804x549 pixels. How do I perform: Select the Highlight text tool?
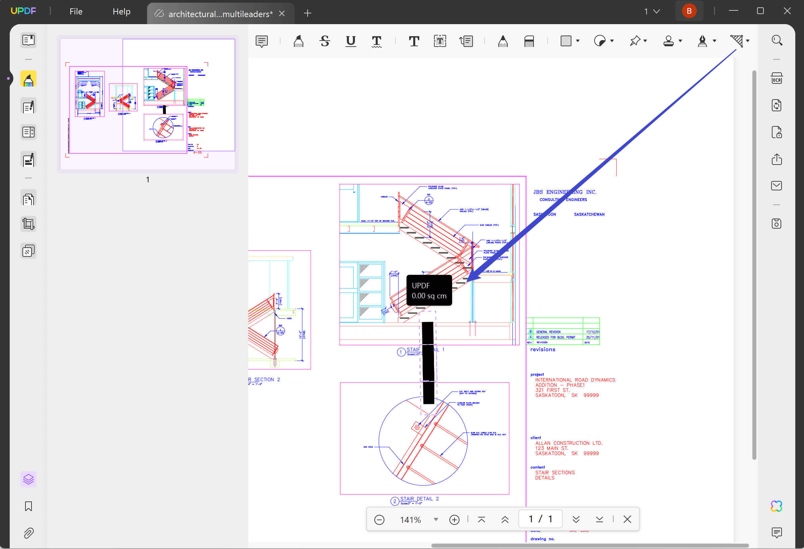299,41
